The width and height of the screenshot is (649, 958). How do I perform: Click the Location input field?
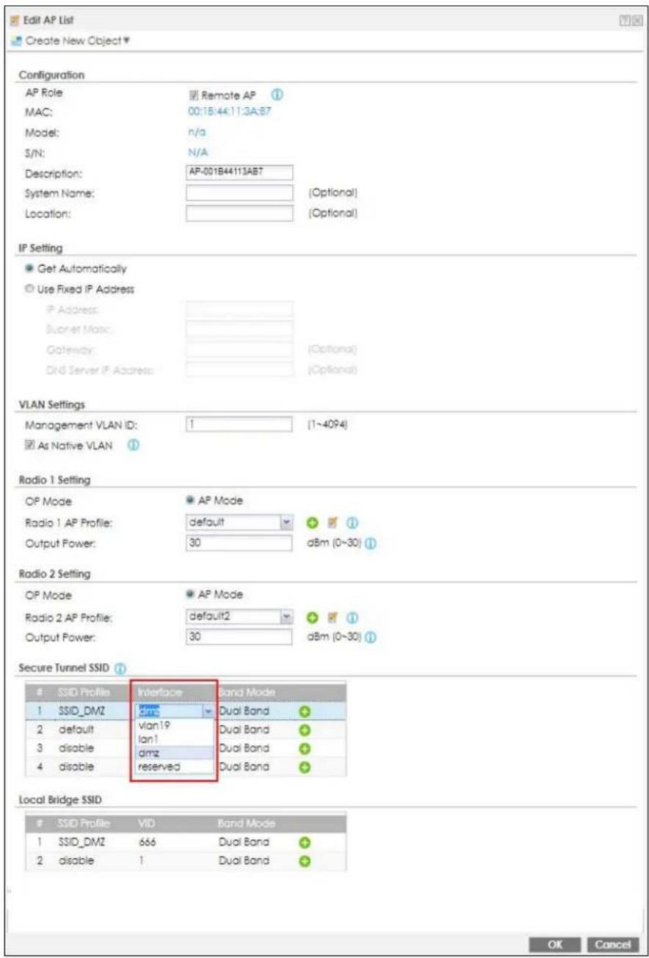(239, 214)
